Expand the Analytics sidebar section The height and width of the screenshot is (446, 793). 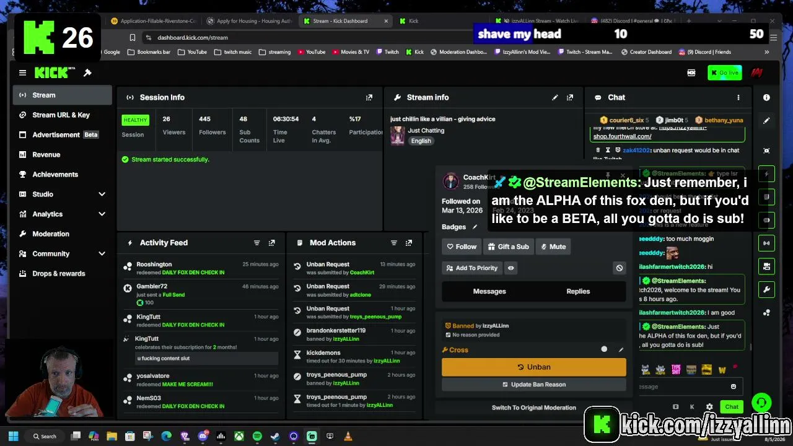tap(62, 214)
